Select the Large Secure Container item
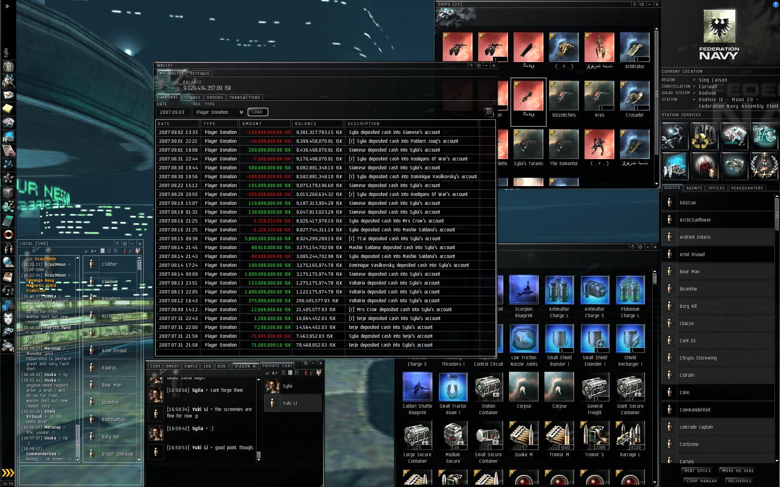780x487 pixels. (x=418, y=442)
